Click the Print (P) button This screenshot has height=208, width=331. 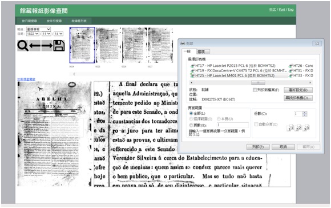[x=258, y=147]
